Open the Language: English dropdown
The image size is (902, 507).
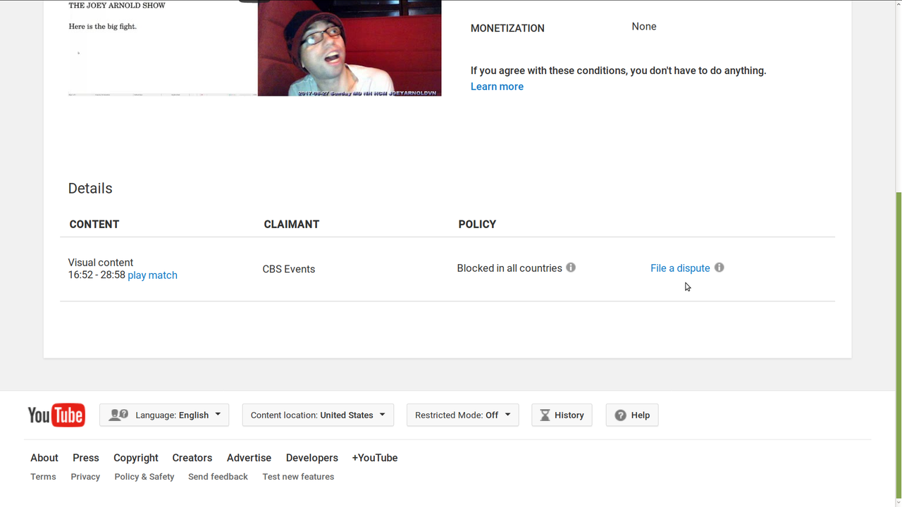[164, 415]
